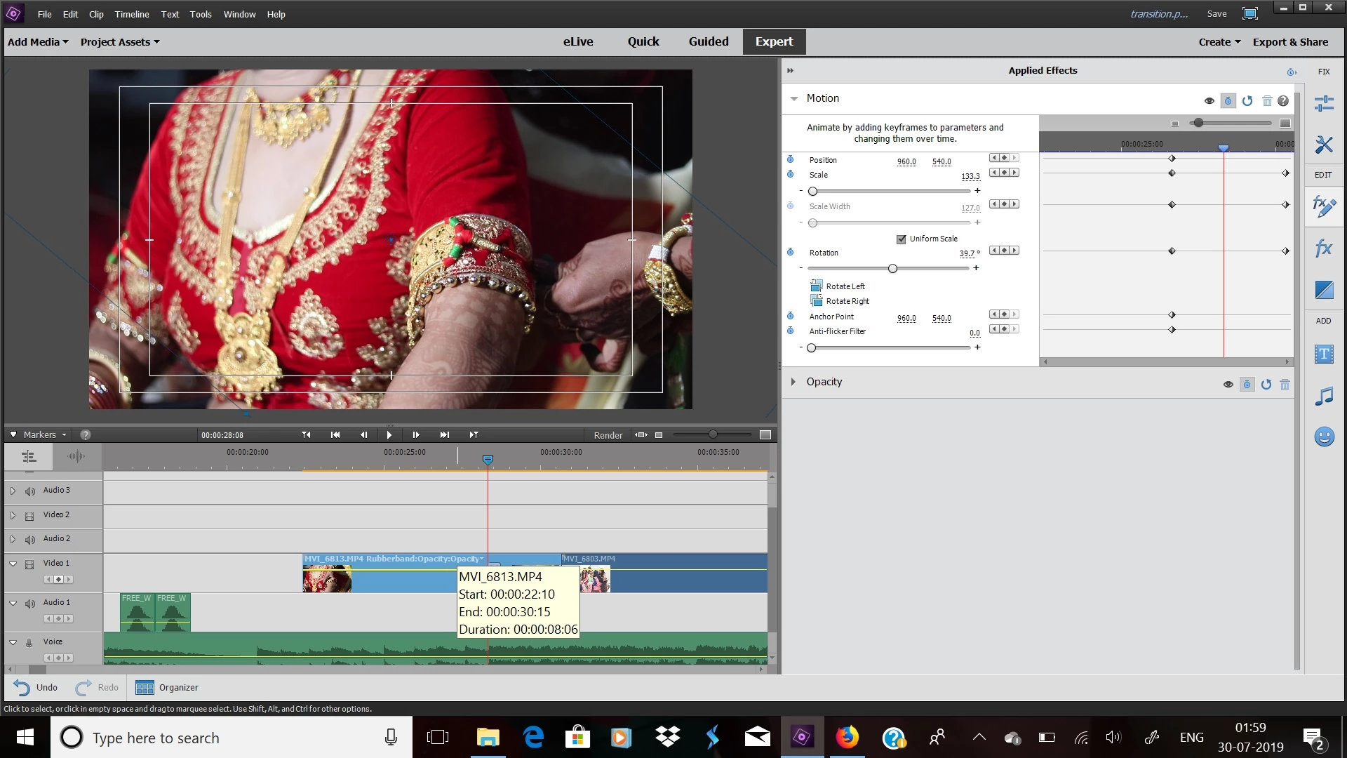Viewport: 1347px width, 758px height.
Task: Expand the Opacity effect section
Action: [x=793, y=382]
